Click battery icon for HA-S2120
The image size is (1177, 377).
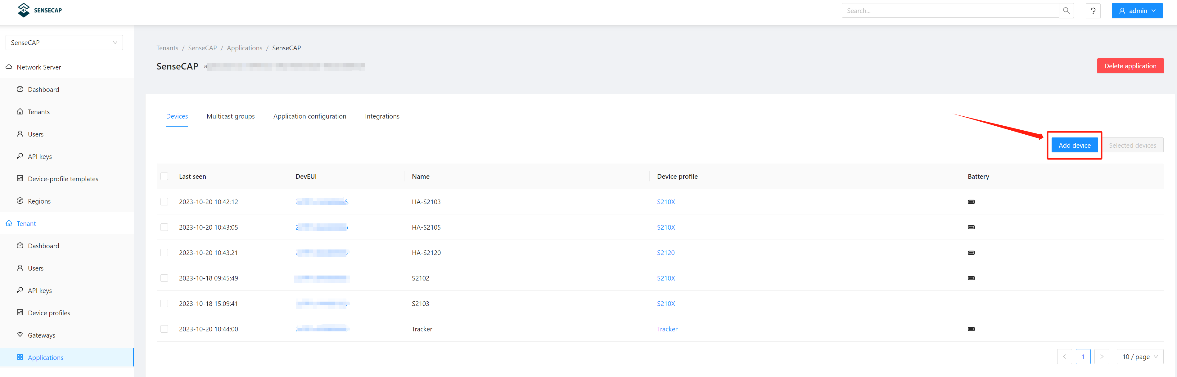pos(972,253)
